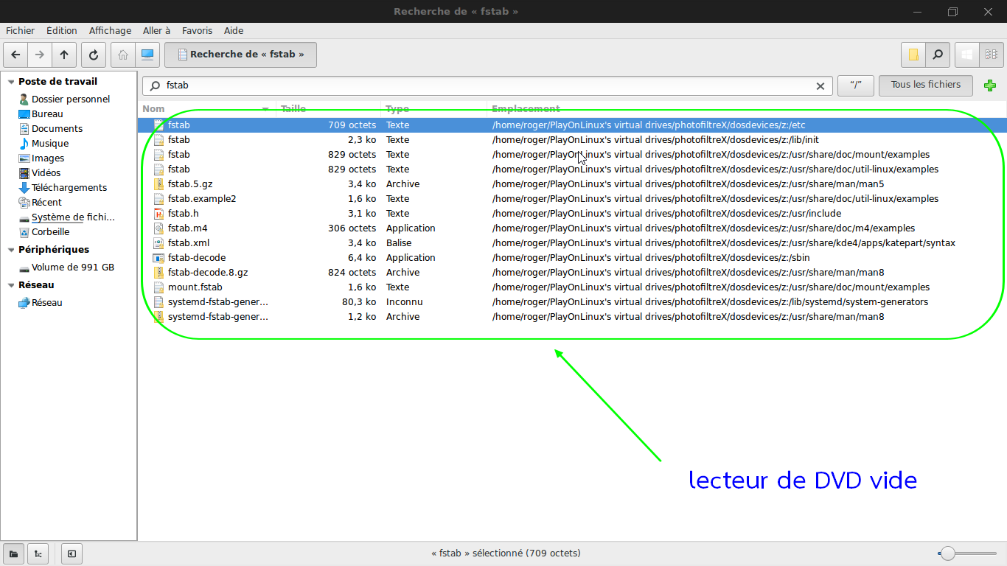Collapse the Périphériques section

tap(10, 250)
